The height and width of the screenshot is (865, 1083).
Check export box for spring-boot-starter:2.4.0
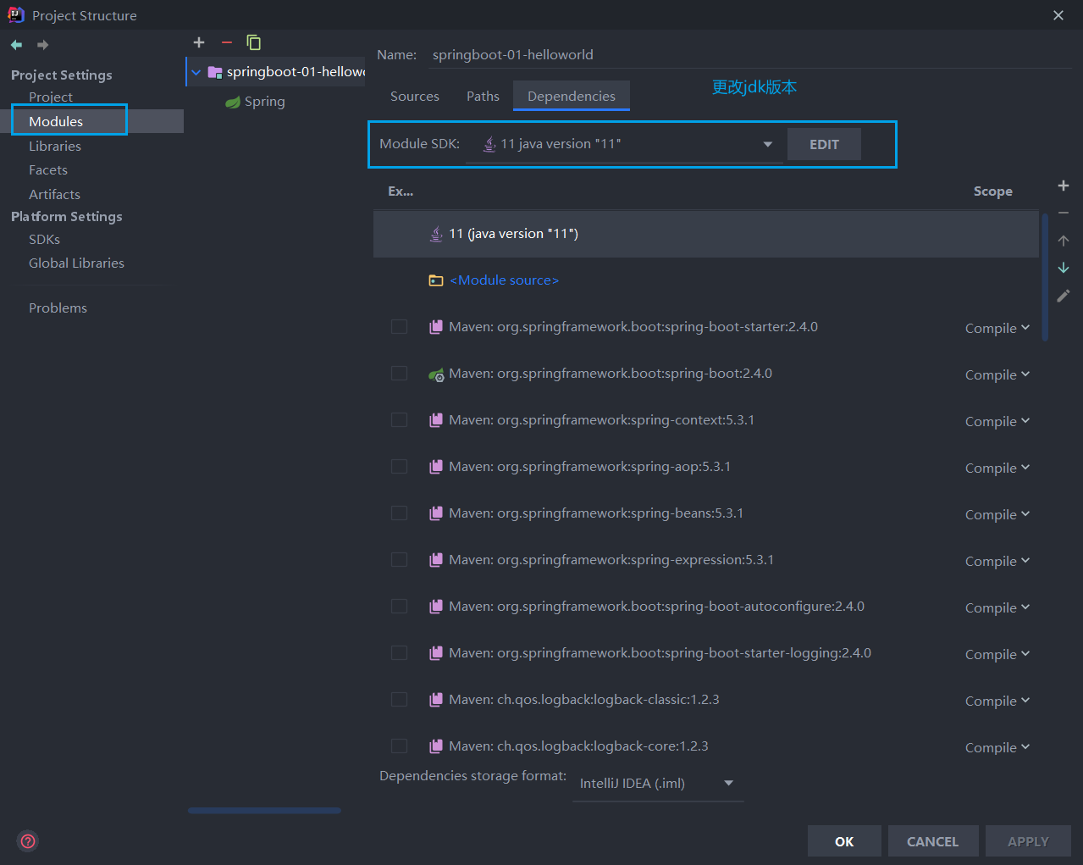(x=400, y=327)
